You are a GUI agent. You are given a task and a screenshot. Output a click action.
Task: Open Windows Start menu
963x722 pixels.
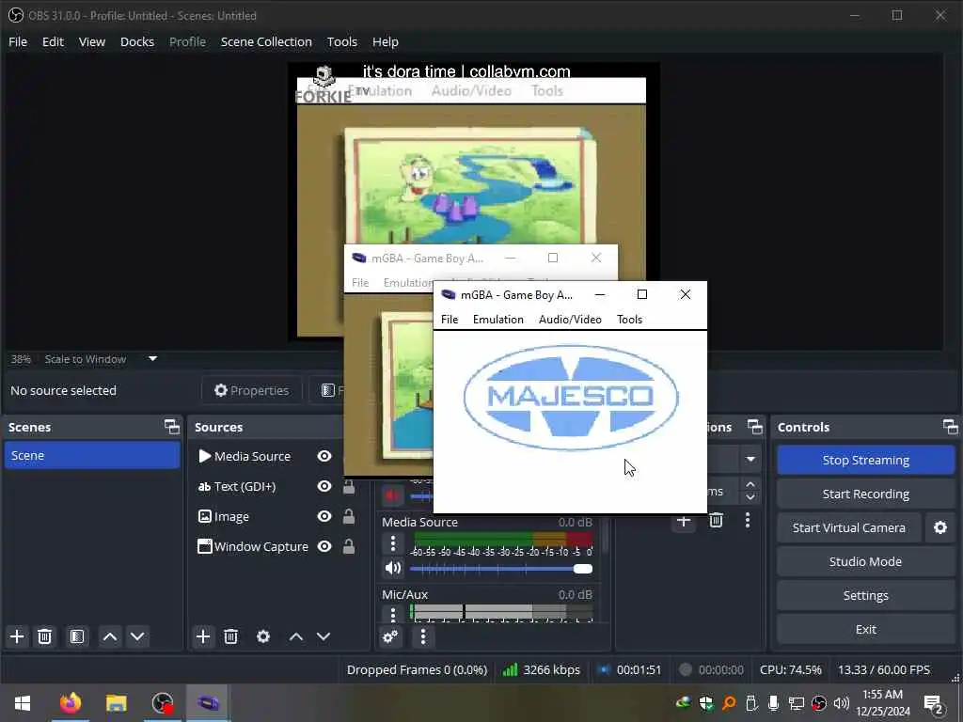point(23,703)
